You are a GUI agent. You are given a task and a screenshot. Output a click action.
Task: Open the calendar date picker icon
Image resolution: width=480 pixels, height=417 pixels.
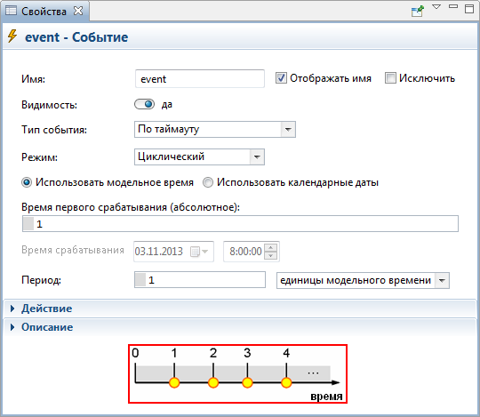coord(199,252)
